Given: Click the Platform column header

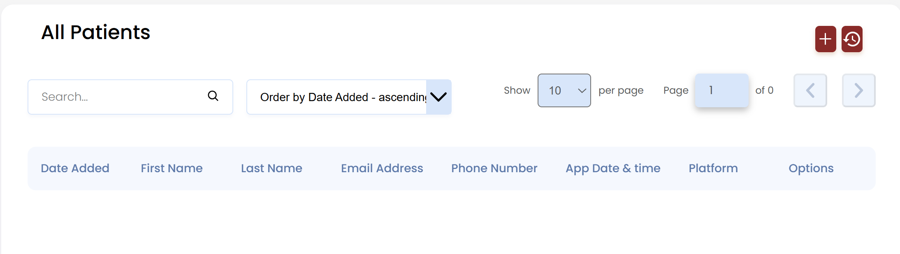Looking at the screenshot, I should pos(713,168).
